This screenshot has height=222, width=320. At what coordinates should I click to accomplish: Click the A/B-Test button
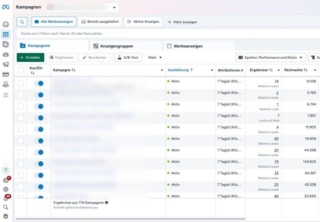point(128,57)
